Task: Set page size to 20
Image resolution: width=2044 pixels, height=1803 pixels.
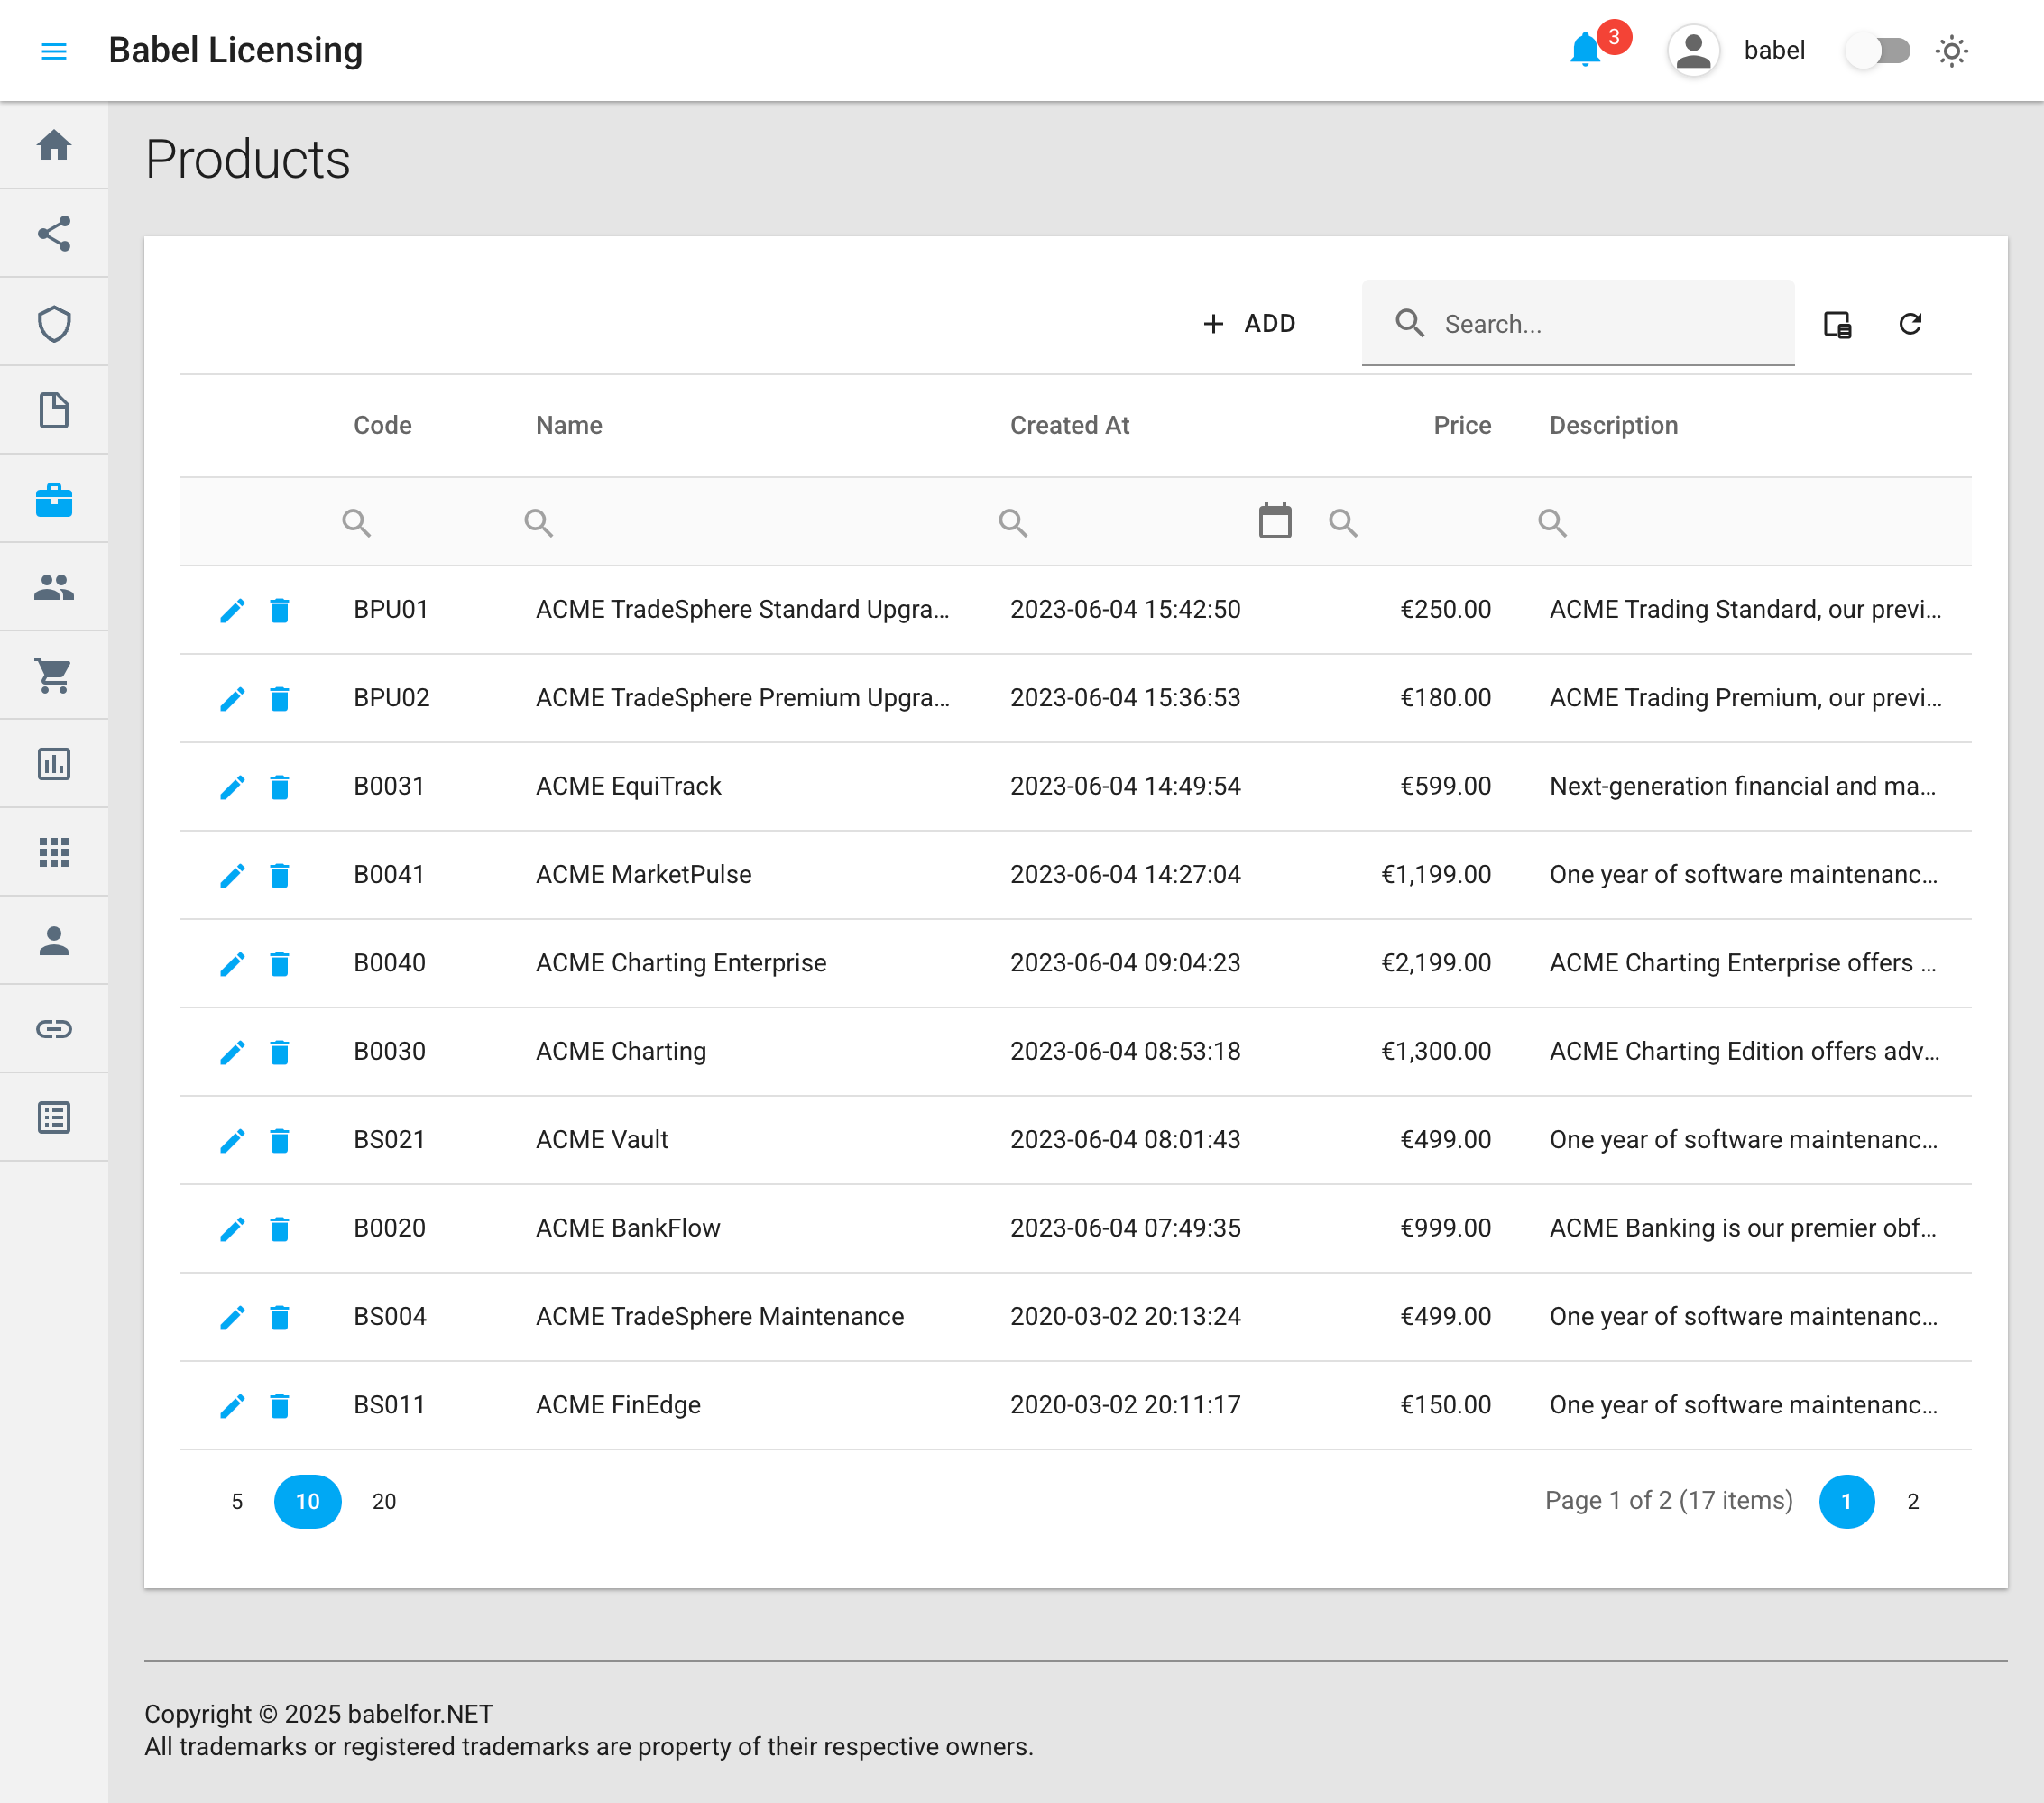Action: [384, 1501]
